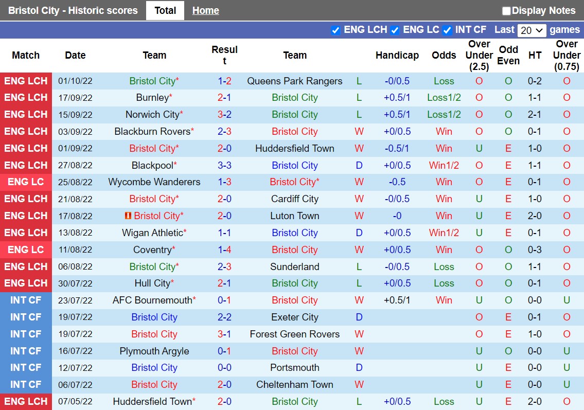This screenshot has width=584, height=410.
Task: Click the 1-2 score versus Queens Park Rangers
Action: (224, 81)
